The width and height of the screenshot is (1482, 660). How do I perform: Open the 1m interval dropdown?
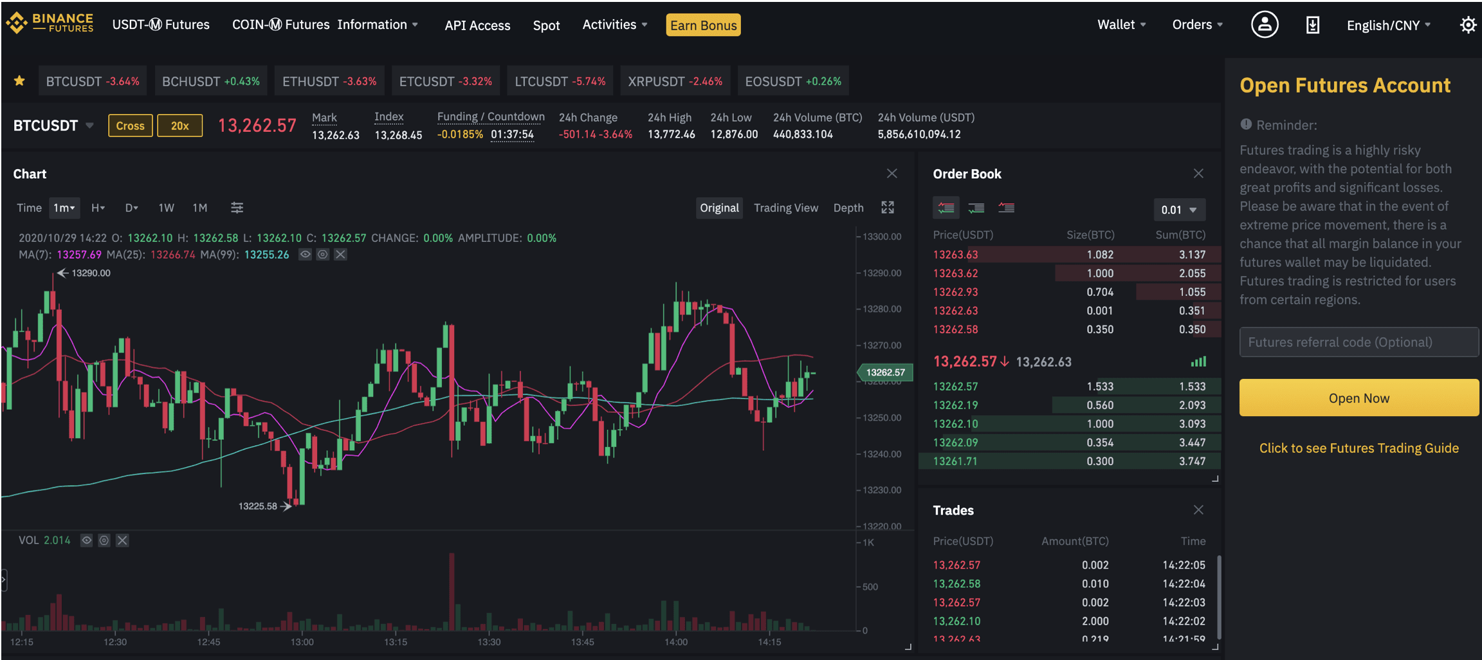tap(64, 208)
